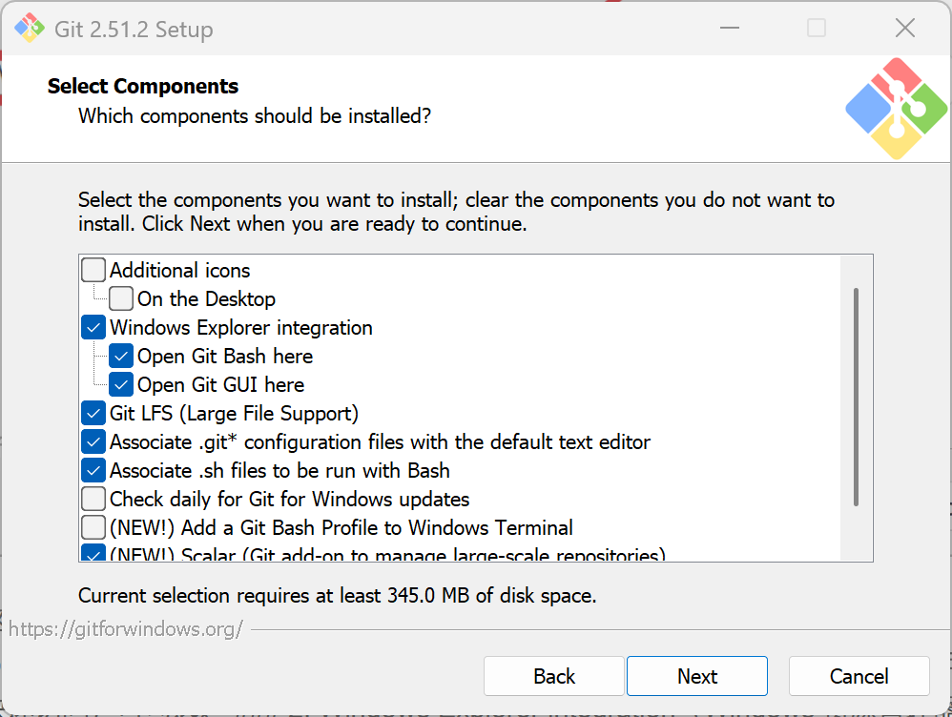
Task: Click the Git logo in title bar
Action: pyautogui.click(x=30, y=28)
